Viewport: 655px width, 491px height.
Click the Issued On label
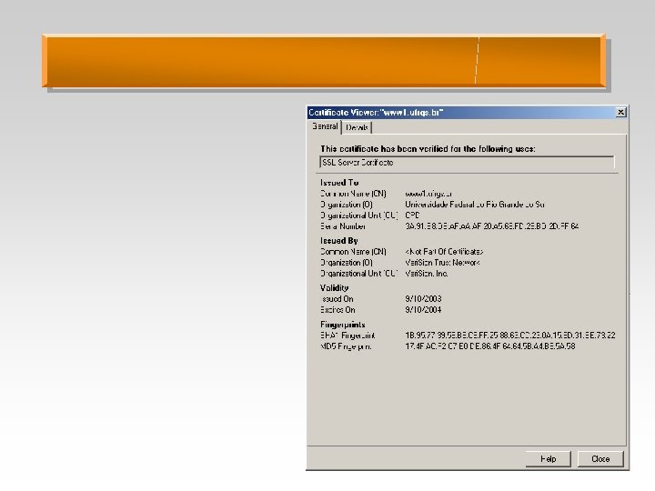(x=338, y=299)
